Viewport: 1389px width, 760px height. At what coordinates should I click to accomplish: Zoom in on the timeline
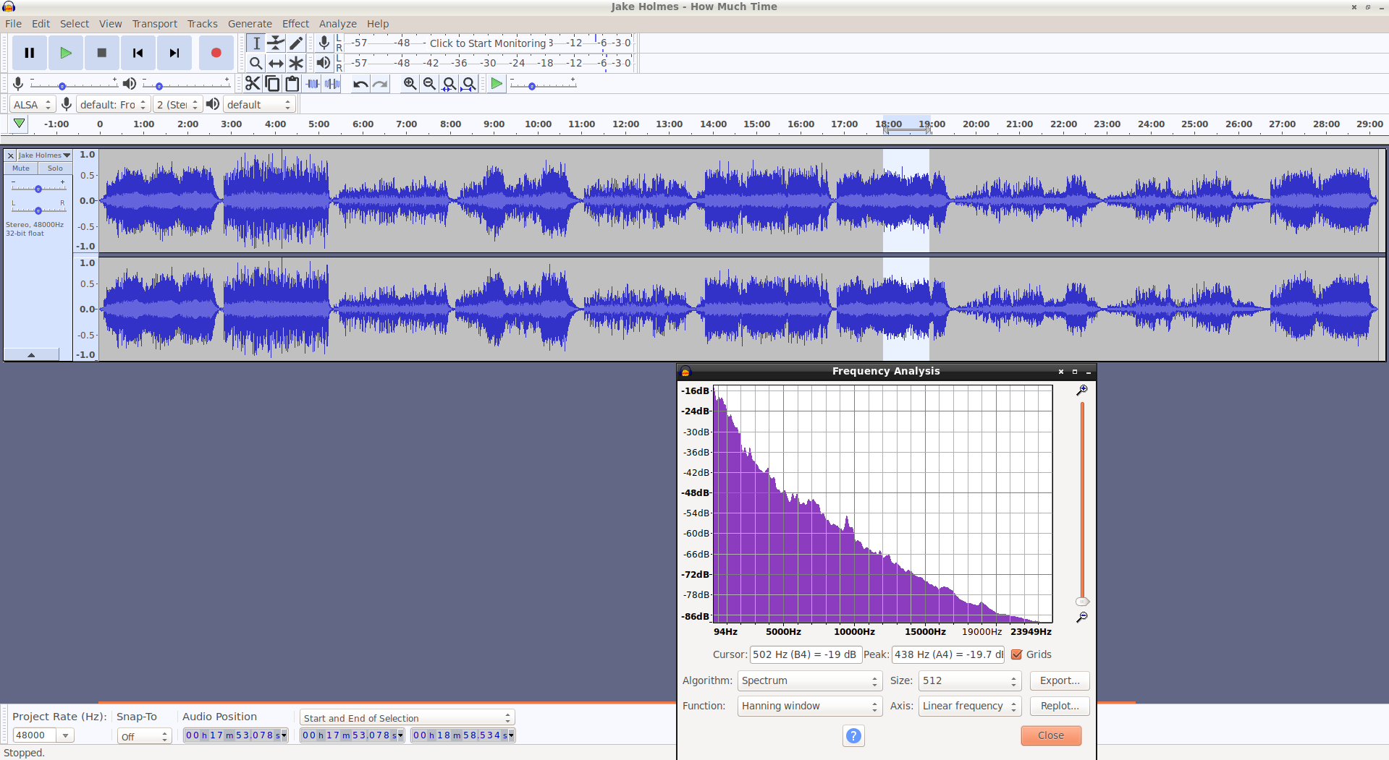(410, 84)
